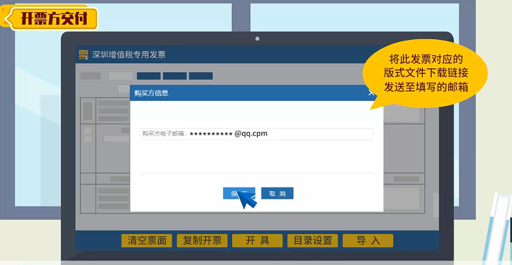Click the 保存 button in dialog
The height and width of the screenshot is (265, 512).
(x=239, y=193)
